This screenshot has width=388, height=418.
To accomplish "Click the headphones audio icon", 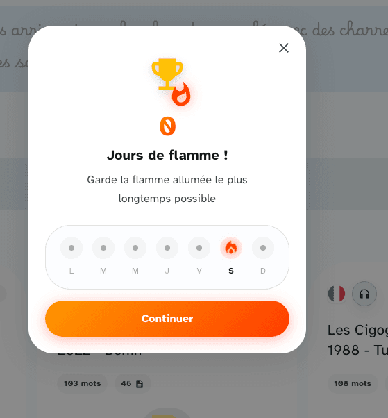I will click(x=364, y=294).
